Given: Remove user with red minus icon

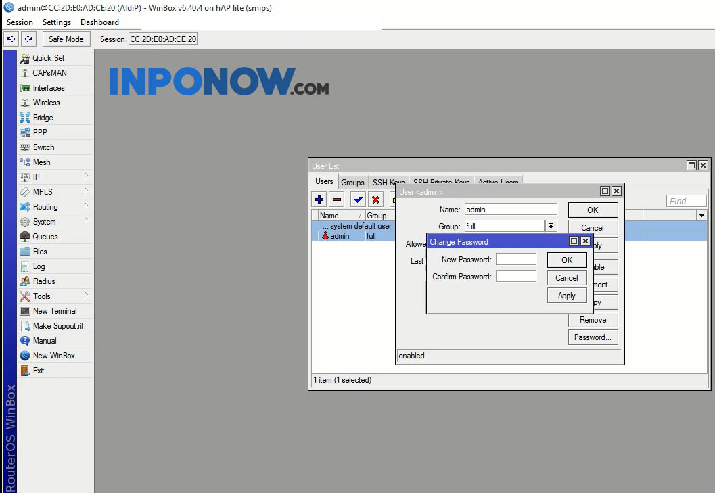Looking at the screenshot, I should (x=337, y=199).
